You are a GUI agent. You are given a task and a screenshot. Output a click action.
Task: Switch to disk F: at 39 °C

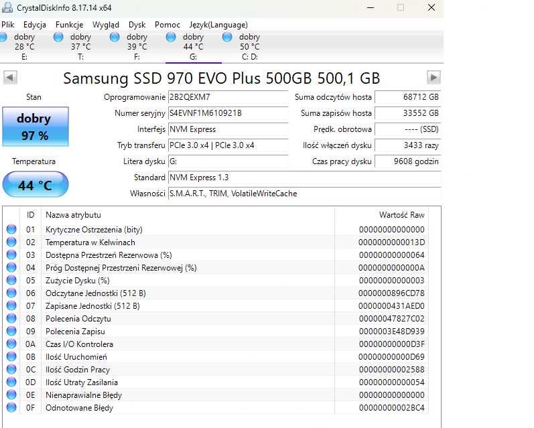pos(137,47)
